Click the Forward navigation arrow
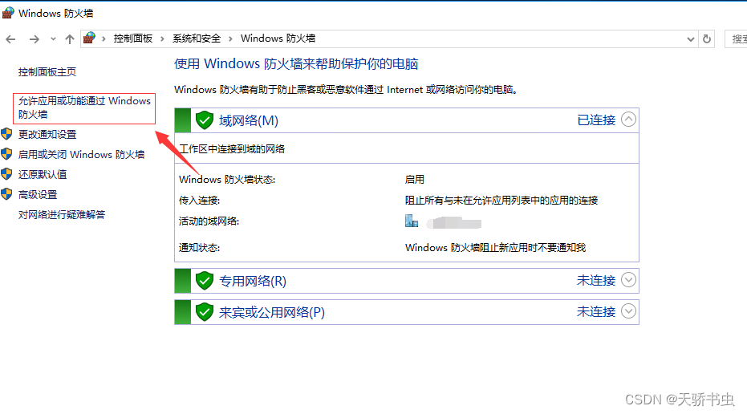This screenshot has width=747, height=414. (x=34, y=39)
